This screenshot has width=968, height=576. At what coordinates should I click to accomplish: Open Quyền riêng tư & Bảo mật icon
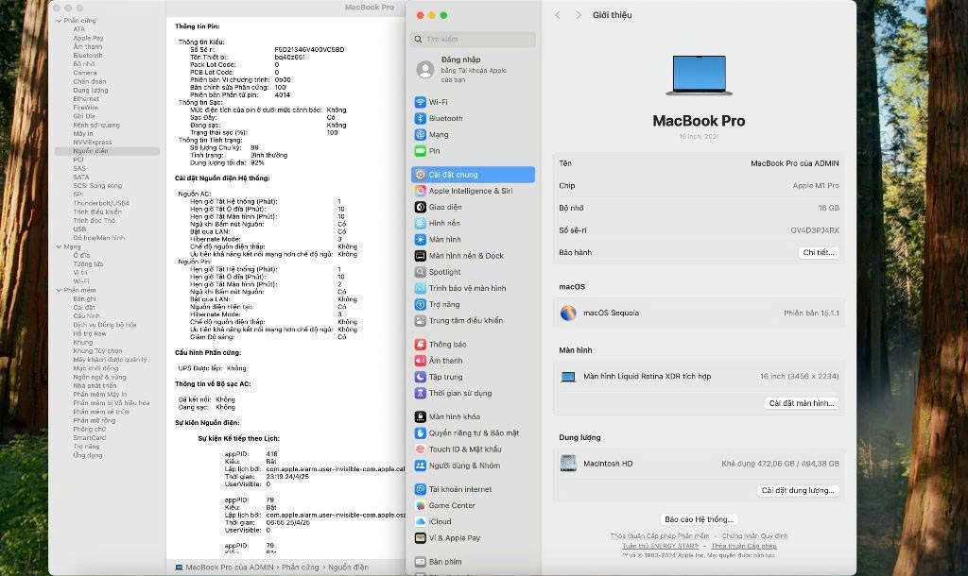420,432
